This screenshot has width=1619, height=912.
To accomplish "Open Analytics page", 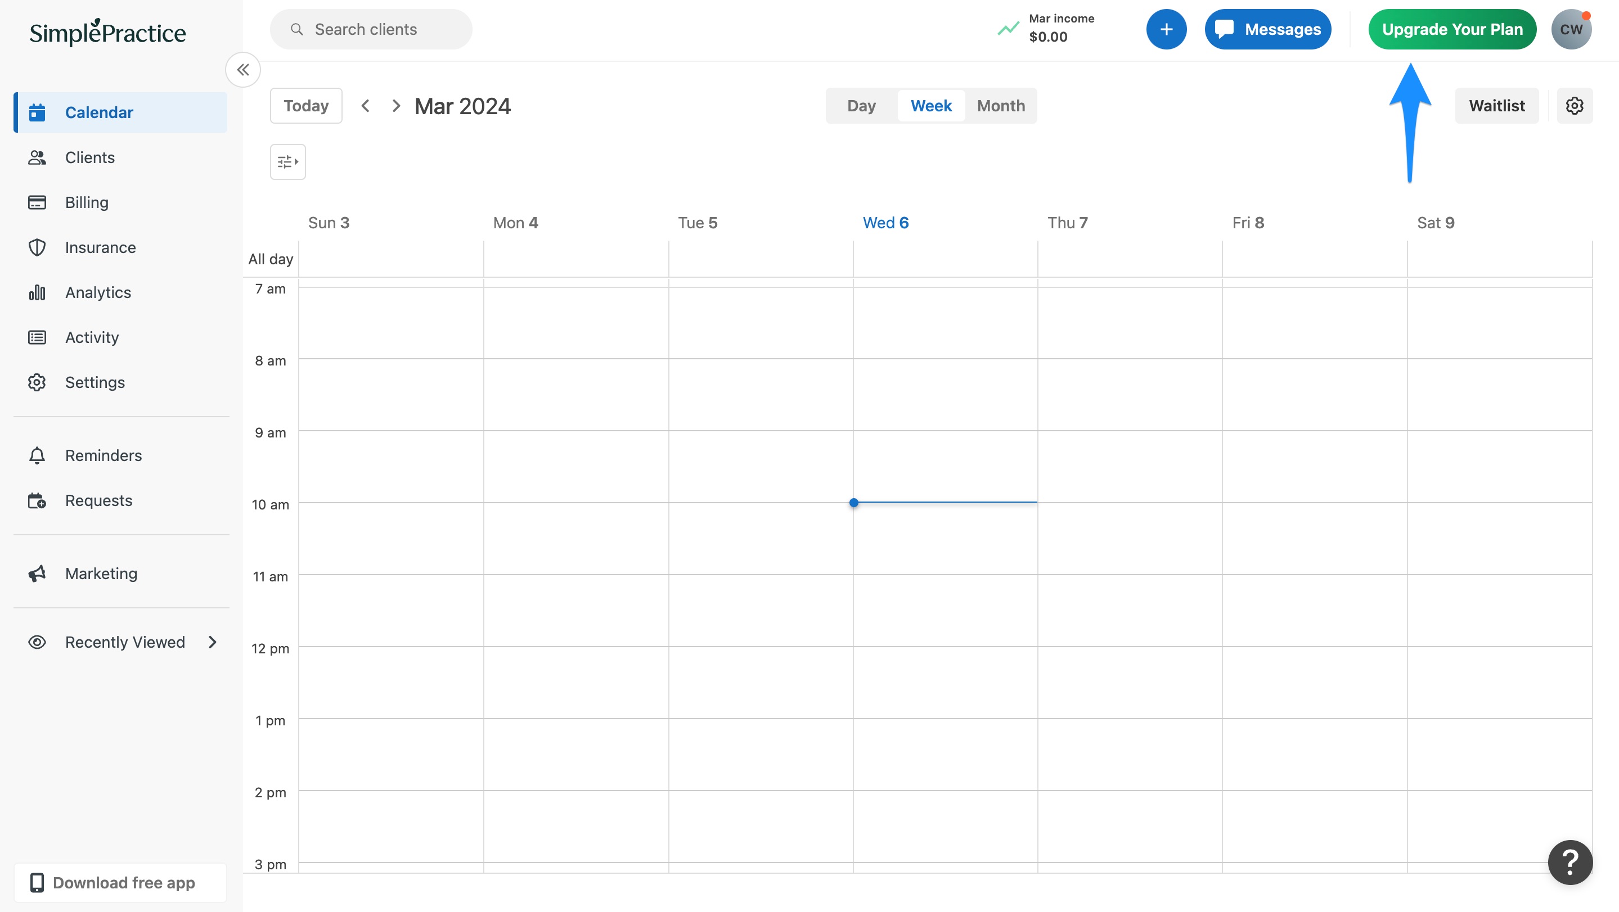I will tap(121, 293).
